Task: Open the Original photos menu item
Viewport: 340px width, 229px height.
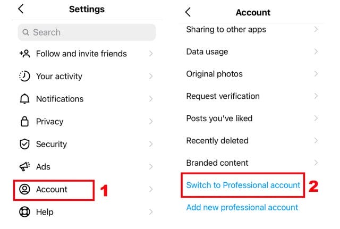Action: click(x=251, y=74)
